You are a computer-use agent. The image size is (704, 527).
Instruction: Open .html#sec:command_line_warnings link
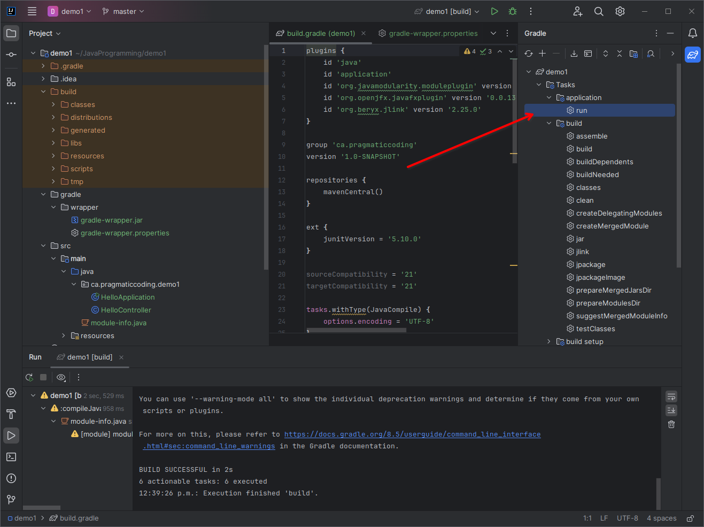(209, 446)
